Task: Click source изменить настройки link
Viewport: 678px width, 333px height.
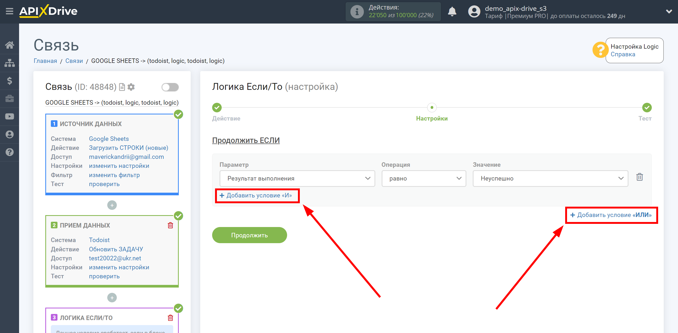Action: (119, 166)
